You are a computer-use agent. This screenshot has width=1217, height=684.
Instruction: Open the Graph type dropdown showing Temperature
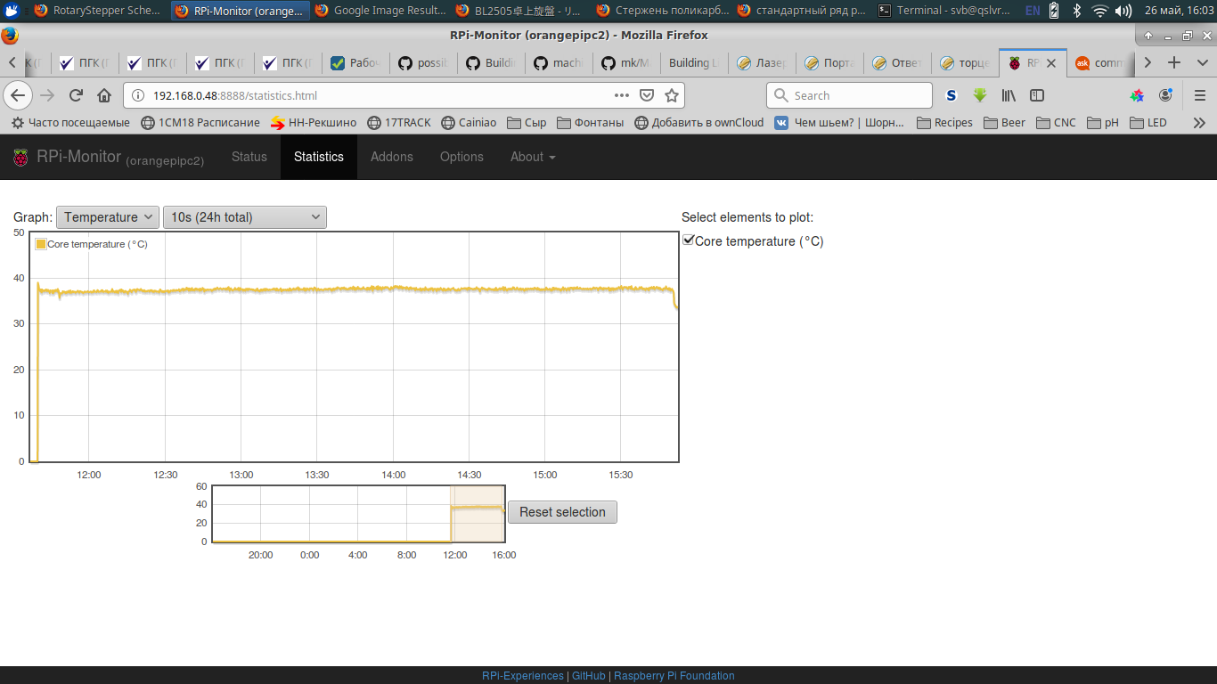[x=108, y=217]
